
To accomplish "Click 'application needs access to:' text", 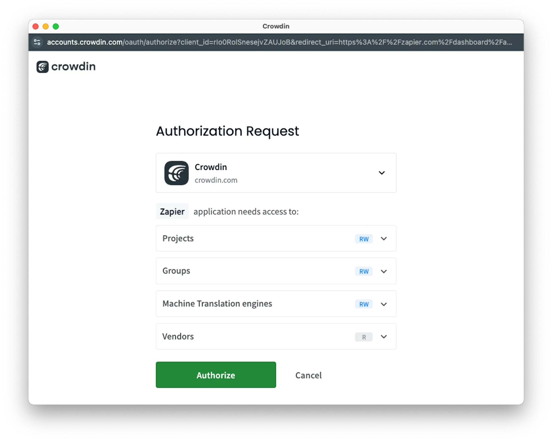I will [246, 212].
